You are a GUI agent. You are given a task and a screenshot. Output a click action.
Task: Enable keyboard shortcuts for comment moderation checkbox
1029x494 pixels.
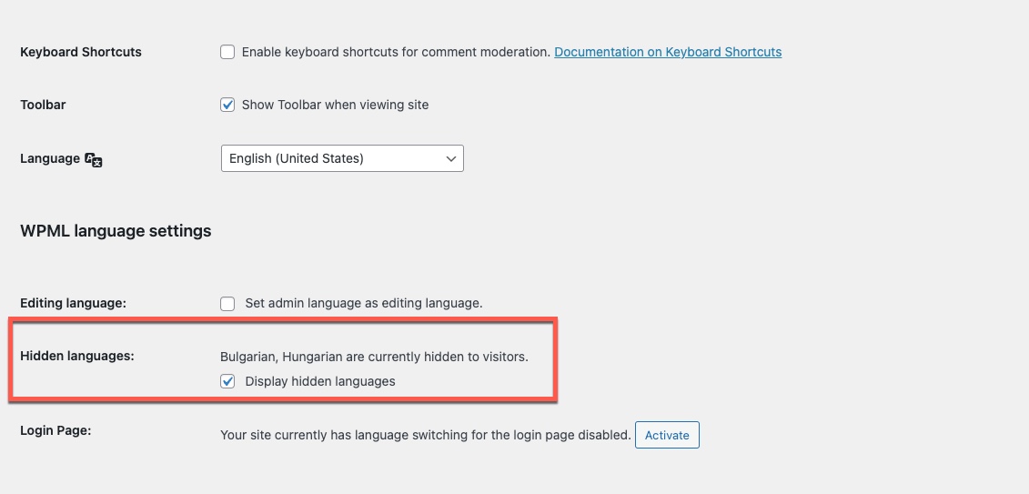click(227, 52)
